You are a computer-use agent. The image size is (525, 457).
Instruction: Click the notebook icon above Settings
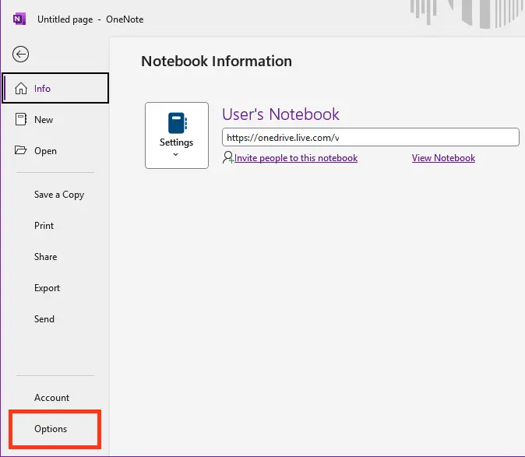click(177, 123)
